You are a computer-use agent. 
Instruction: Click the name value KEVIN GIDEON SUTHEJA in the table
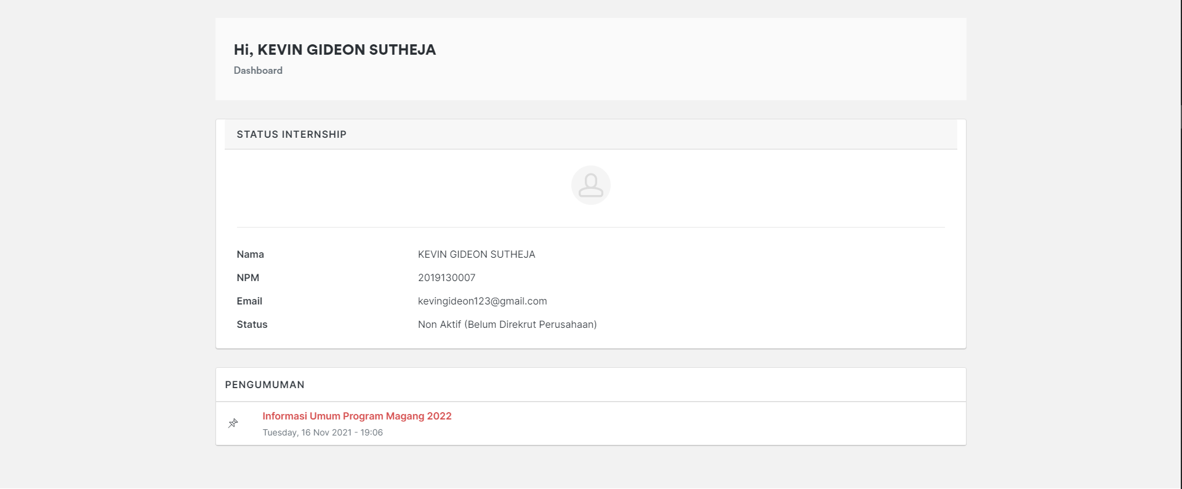(x=476, y=255)
